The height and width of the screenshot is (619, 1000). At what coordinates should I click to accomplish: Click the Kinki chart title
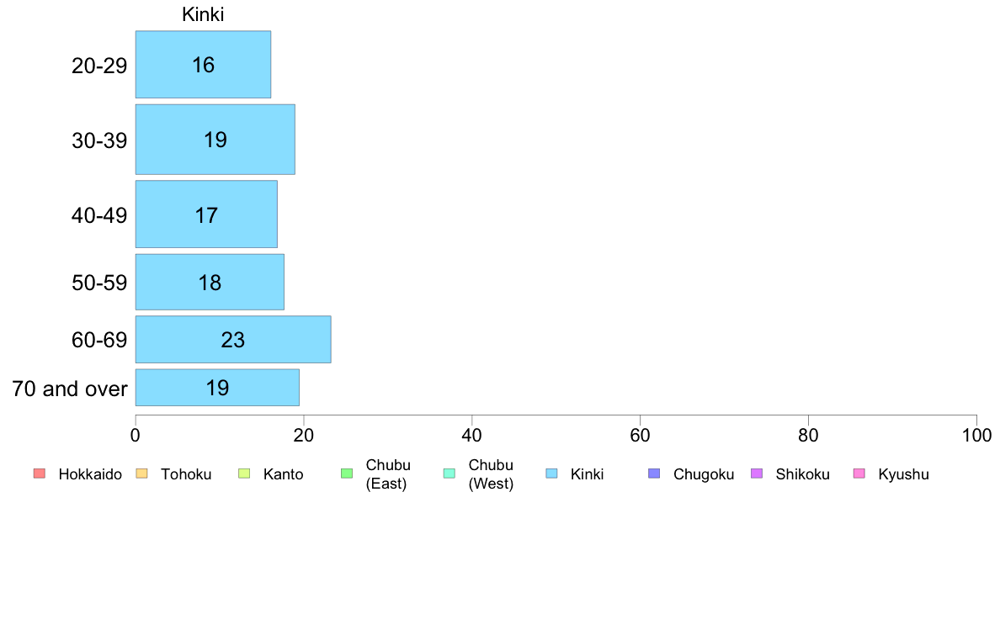click(x=203, y=14)
